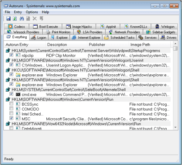Click the rdpclip entry icon
This screenshot has height=165, width=182.
18,55
